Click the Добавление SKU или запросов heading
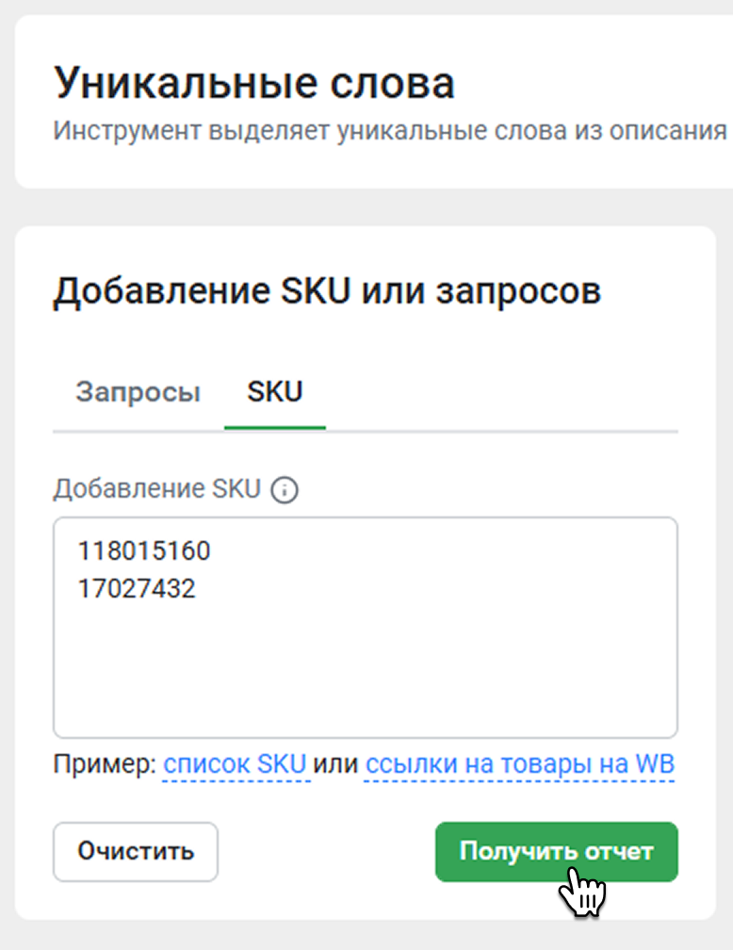 coord(327,291)
